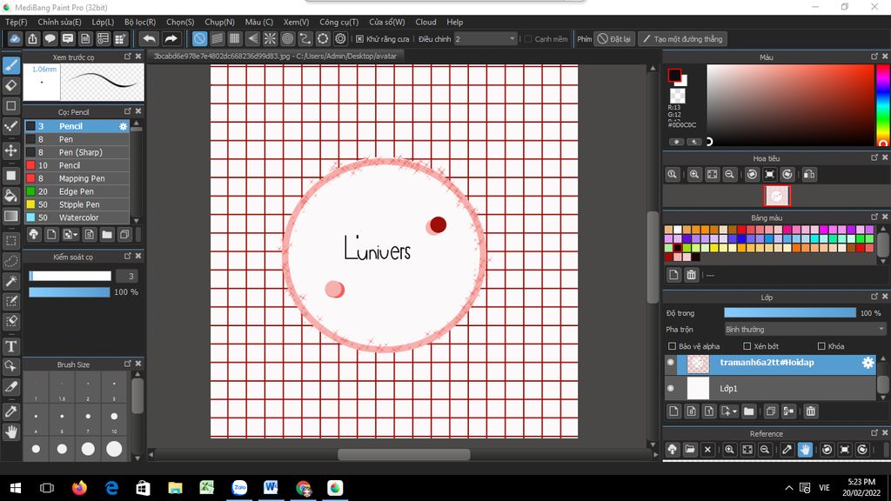Select the Text tool

tap(11, 346)
